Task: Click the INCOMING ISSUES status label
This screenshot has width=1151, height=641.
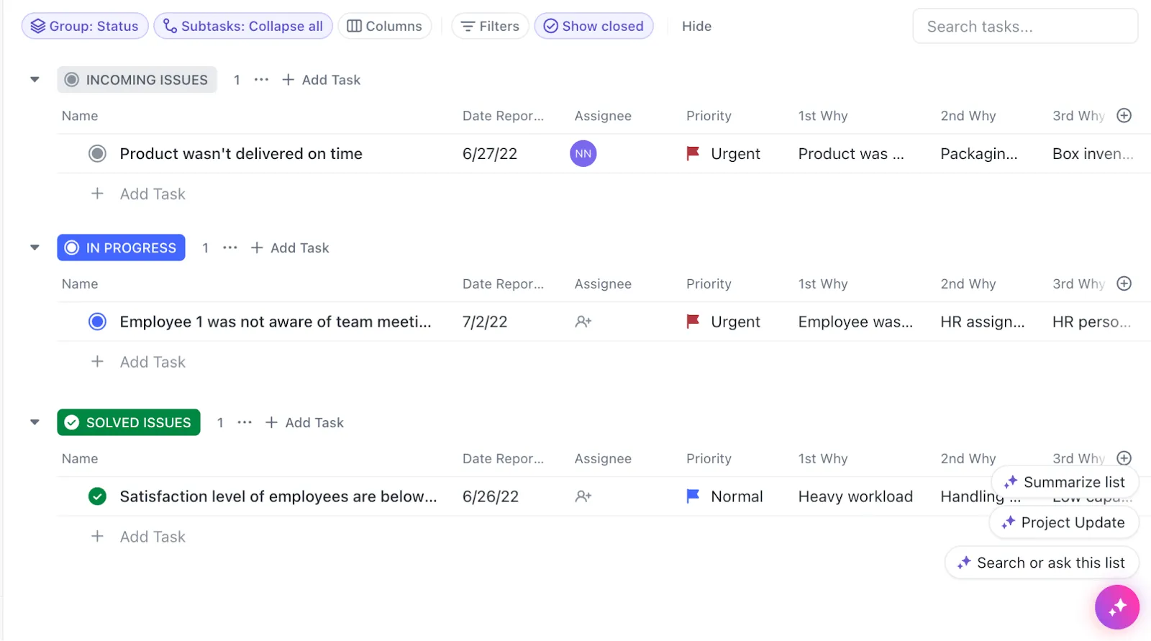Action: [137, 80]
